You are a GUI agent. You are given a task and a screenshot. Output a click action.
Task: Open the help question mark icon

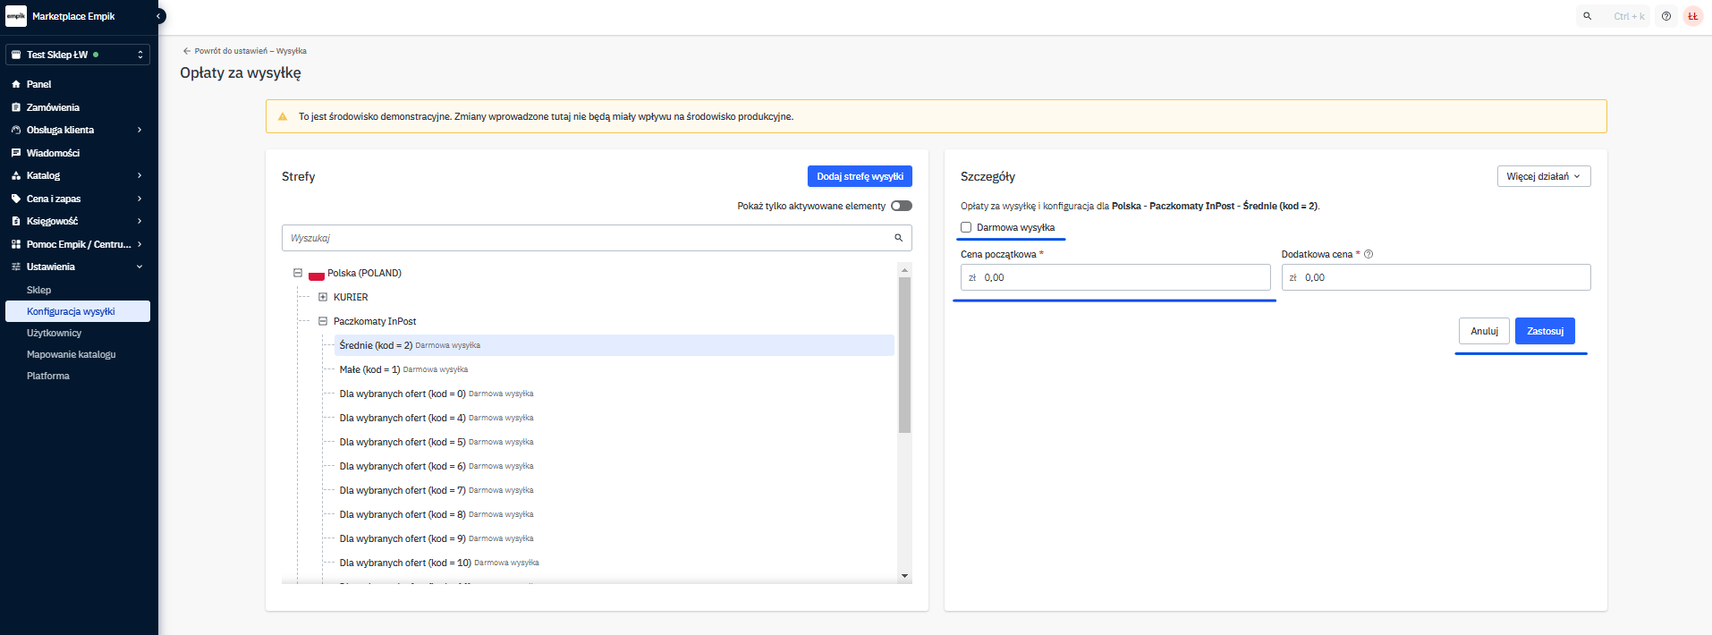click(x=1666, y=16)
